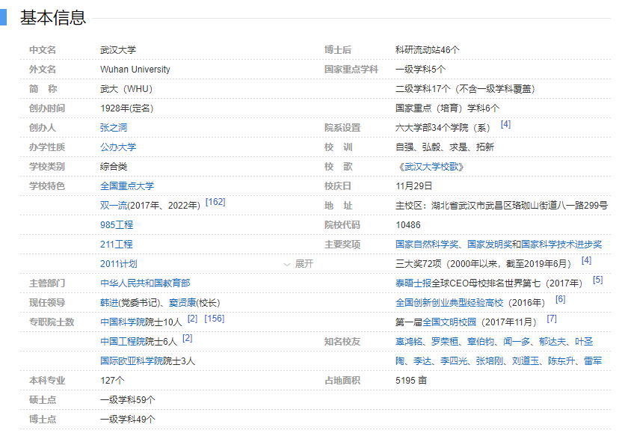Open the 全国创新创业典型经验高校 link
This screenshot has height=439, width=628.
449,303
